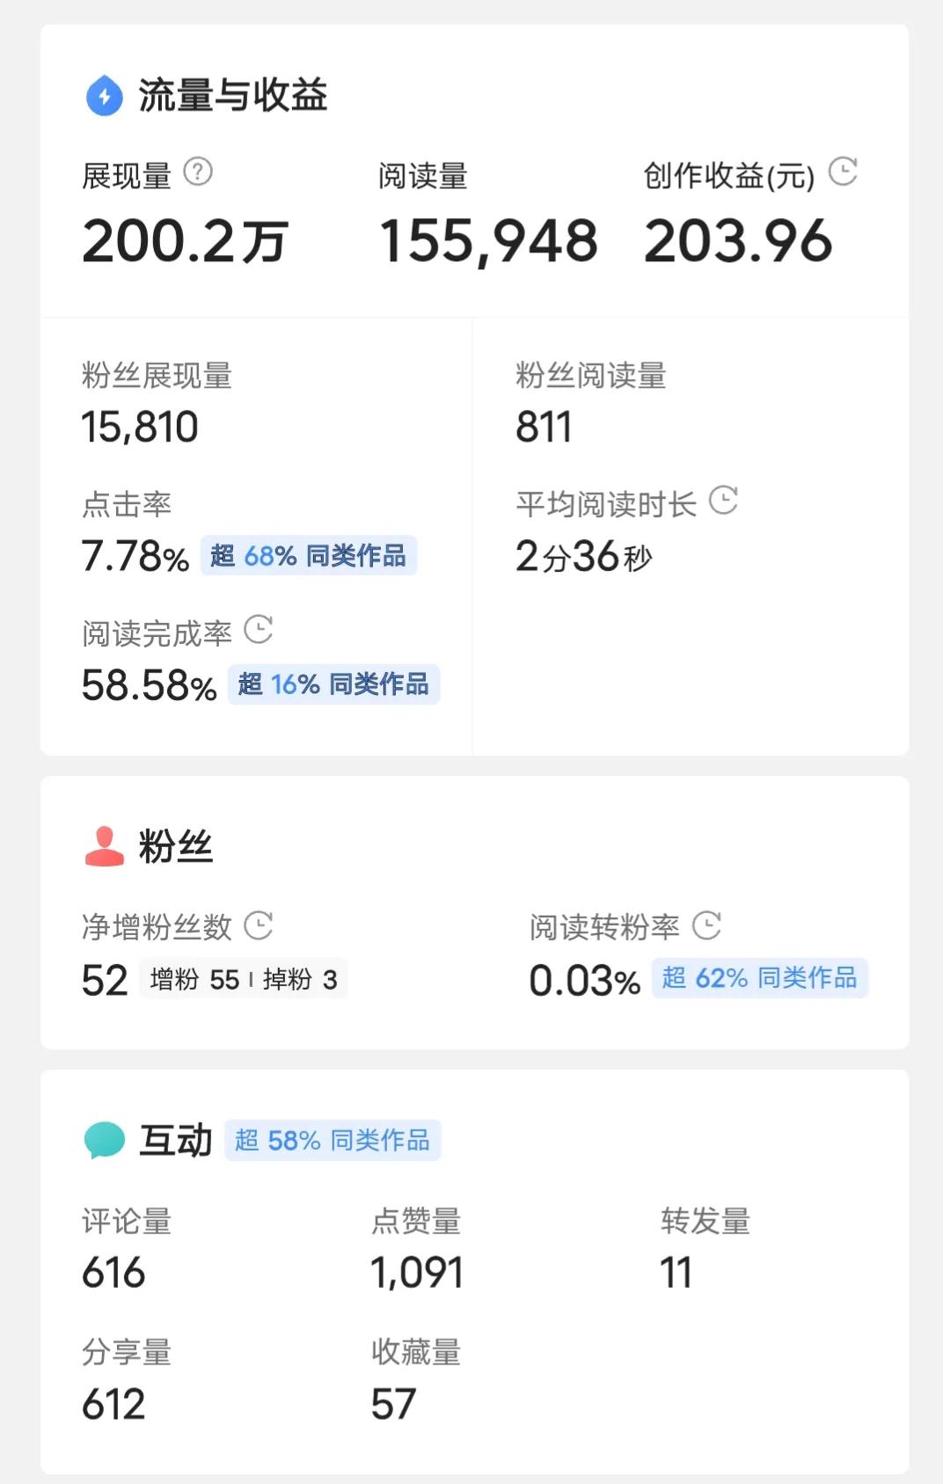Tap the 超 58% 同类作品 badge near 互动
Image resolution: width=943 pixels, height=1484 pixels.
click(333, 1141)
